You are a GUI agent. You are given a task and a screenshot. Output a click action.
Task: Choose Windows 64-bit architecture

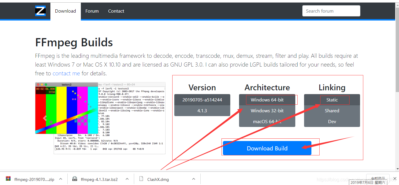click(x=267, y=100)
